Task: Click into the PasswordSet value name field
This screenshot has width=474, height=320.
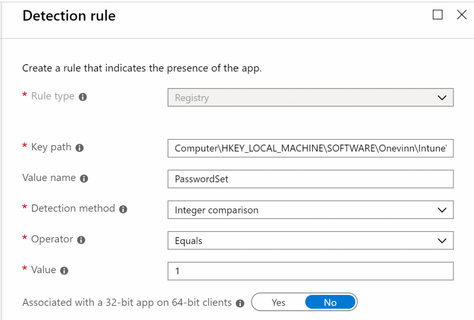Action: point(311,179)
